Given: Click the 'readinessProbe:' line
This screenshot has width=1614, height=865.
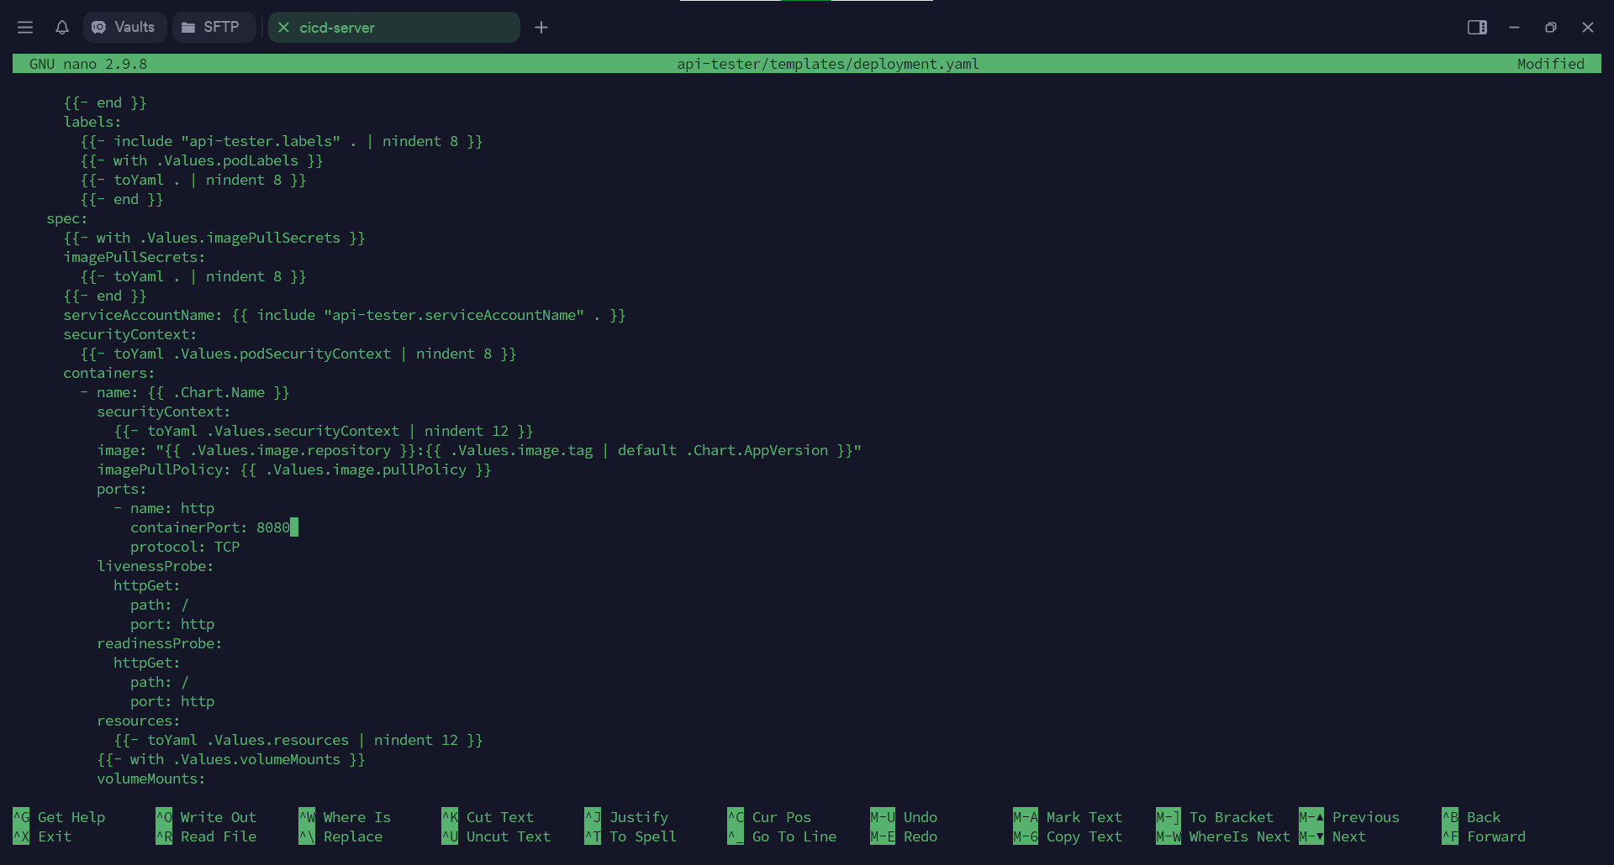Looking at the screenshot, I should click(x=160, y=643).
